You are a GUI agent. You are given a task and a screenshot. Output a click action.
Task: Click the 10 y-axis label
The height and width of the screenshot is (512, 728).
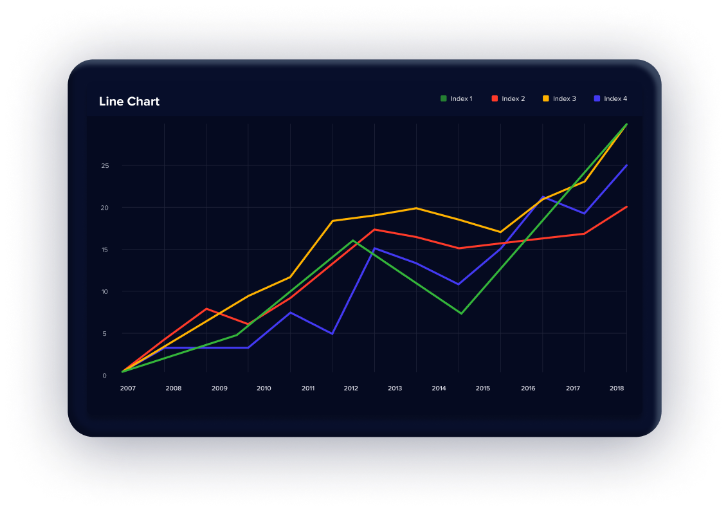[x=105, y=291]
